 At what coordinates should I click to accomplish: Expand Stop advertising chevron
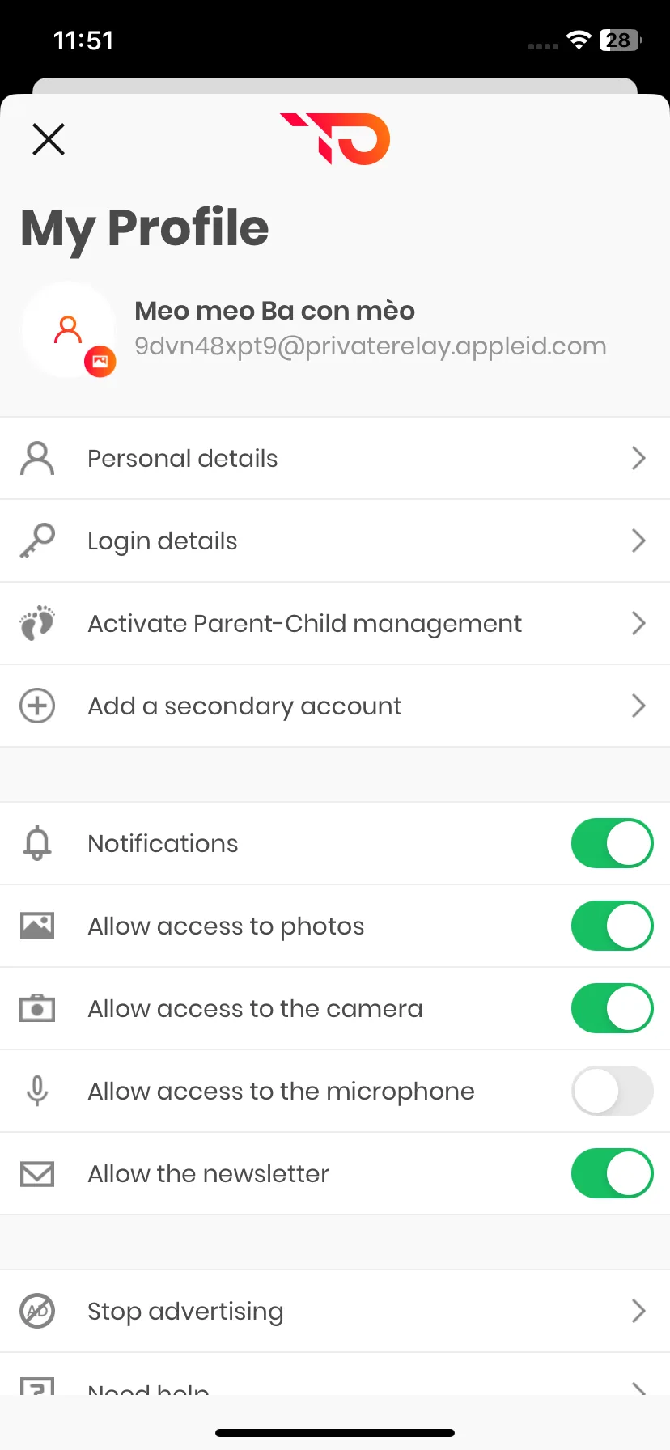tap(638, 1311)
